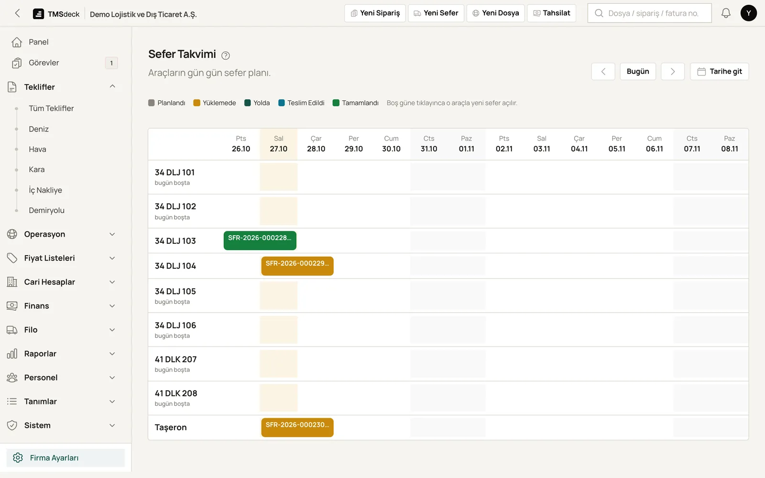
Task: Click the TMSdeck logo icon
Action: tap(38, 14)
